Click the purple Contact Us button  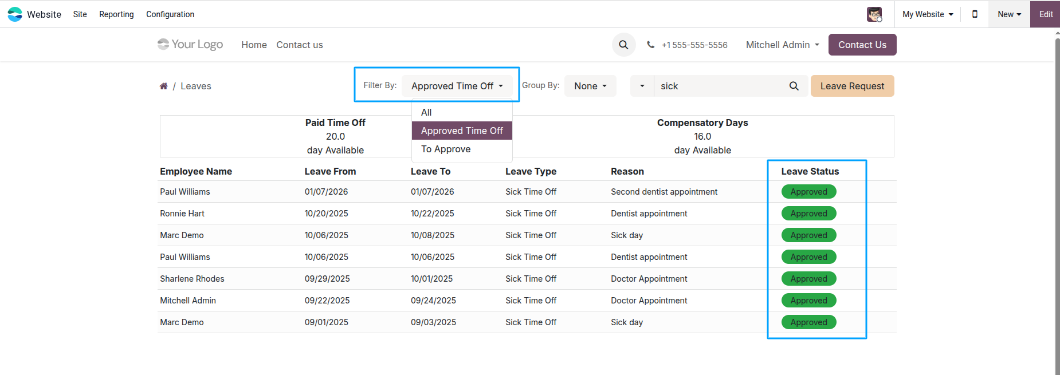pyautogui.click(x=862, y=45)
